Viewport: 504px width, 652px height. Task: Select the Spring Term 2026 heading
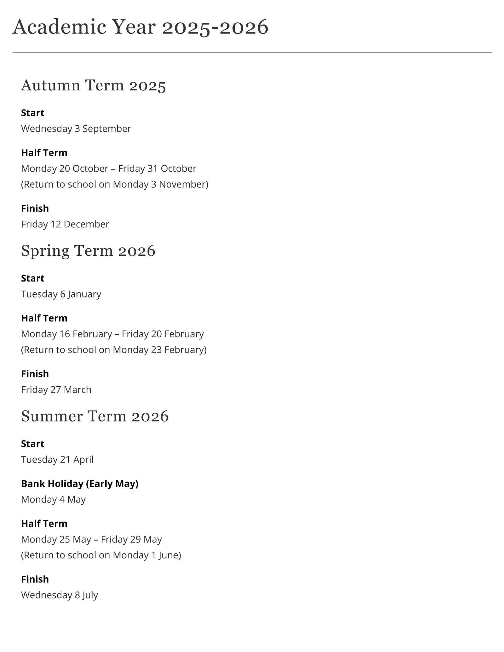[x=88, y=251]
